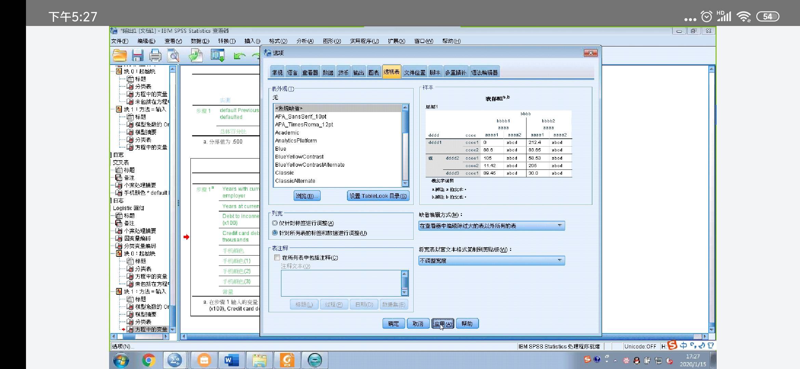Viewport: 800px width, 369px height.
Task: Open the 不调整宽度 clipboard dropdown
Action: pos(491,261)
